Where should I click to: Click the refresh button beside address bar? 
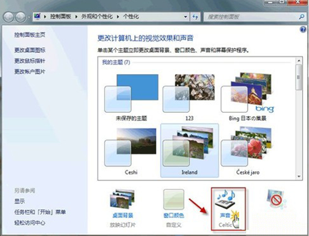[x=196, y=17]
